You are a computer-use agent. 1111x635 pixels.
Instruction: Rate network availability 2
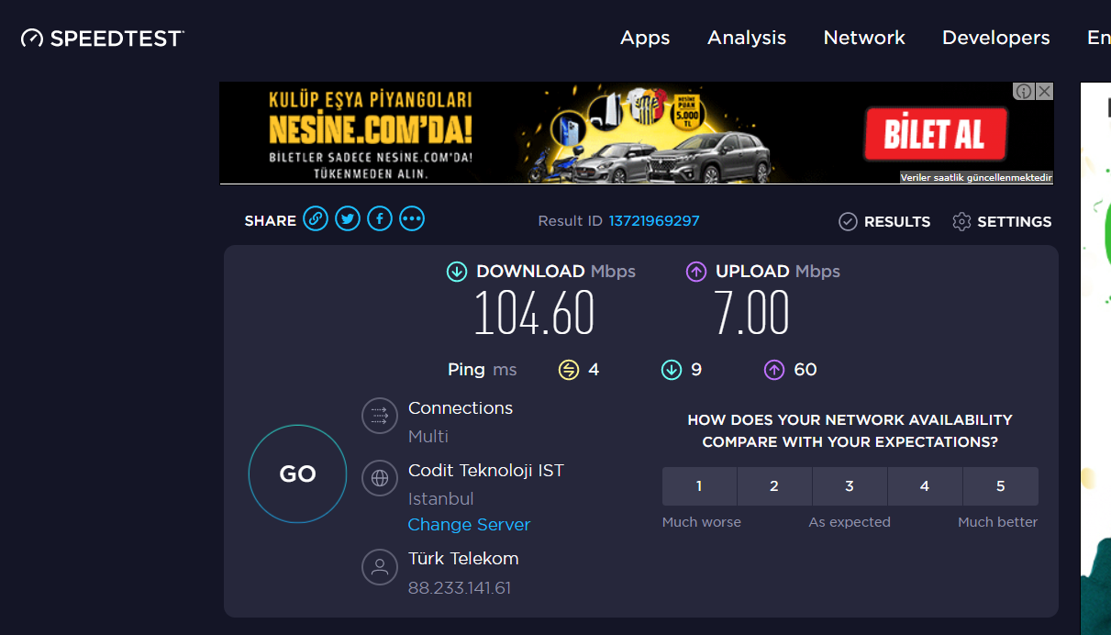click(774, 486)
